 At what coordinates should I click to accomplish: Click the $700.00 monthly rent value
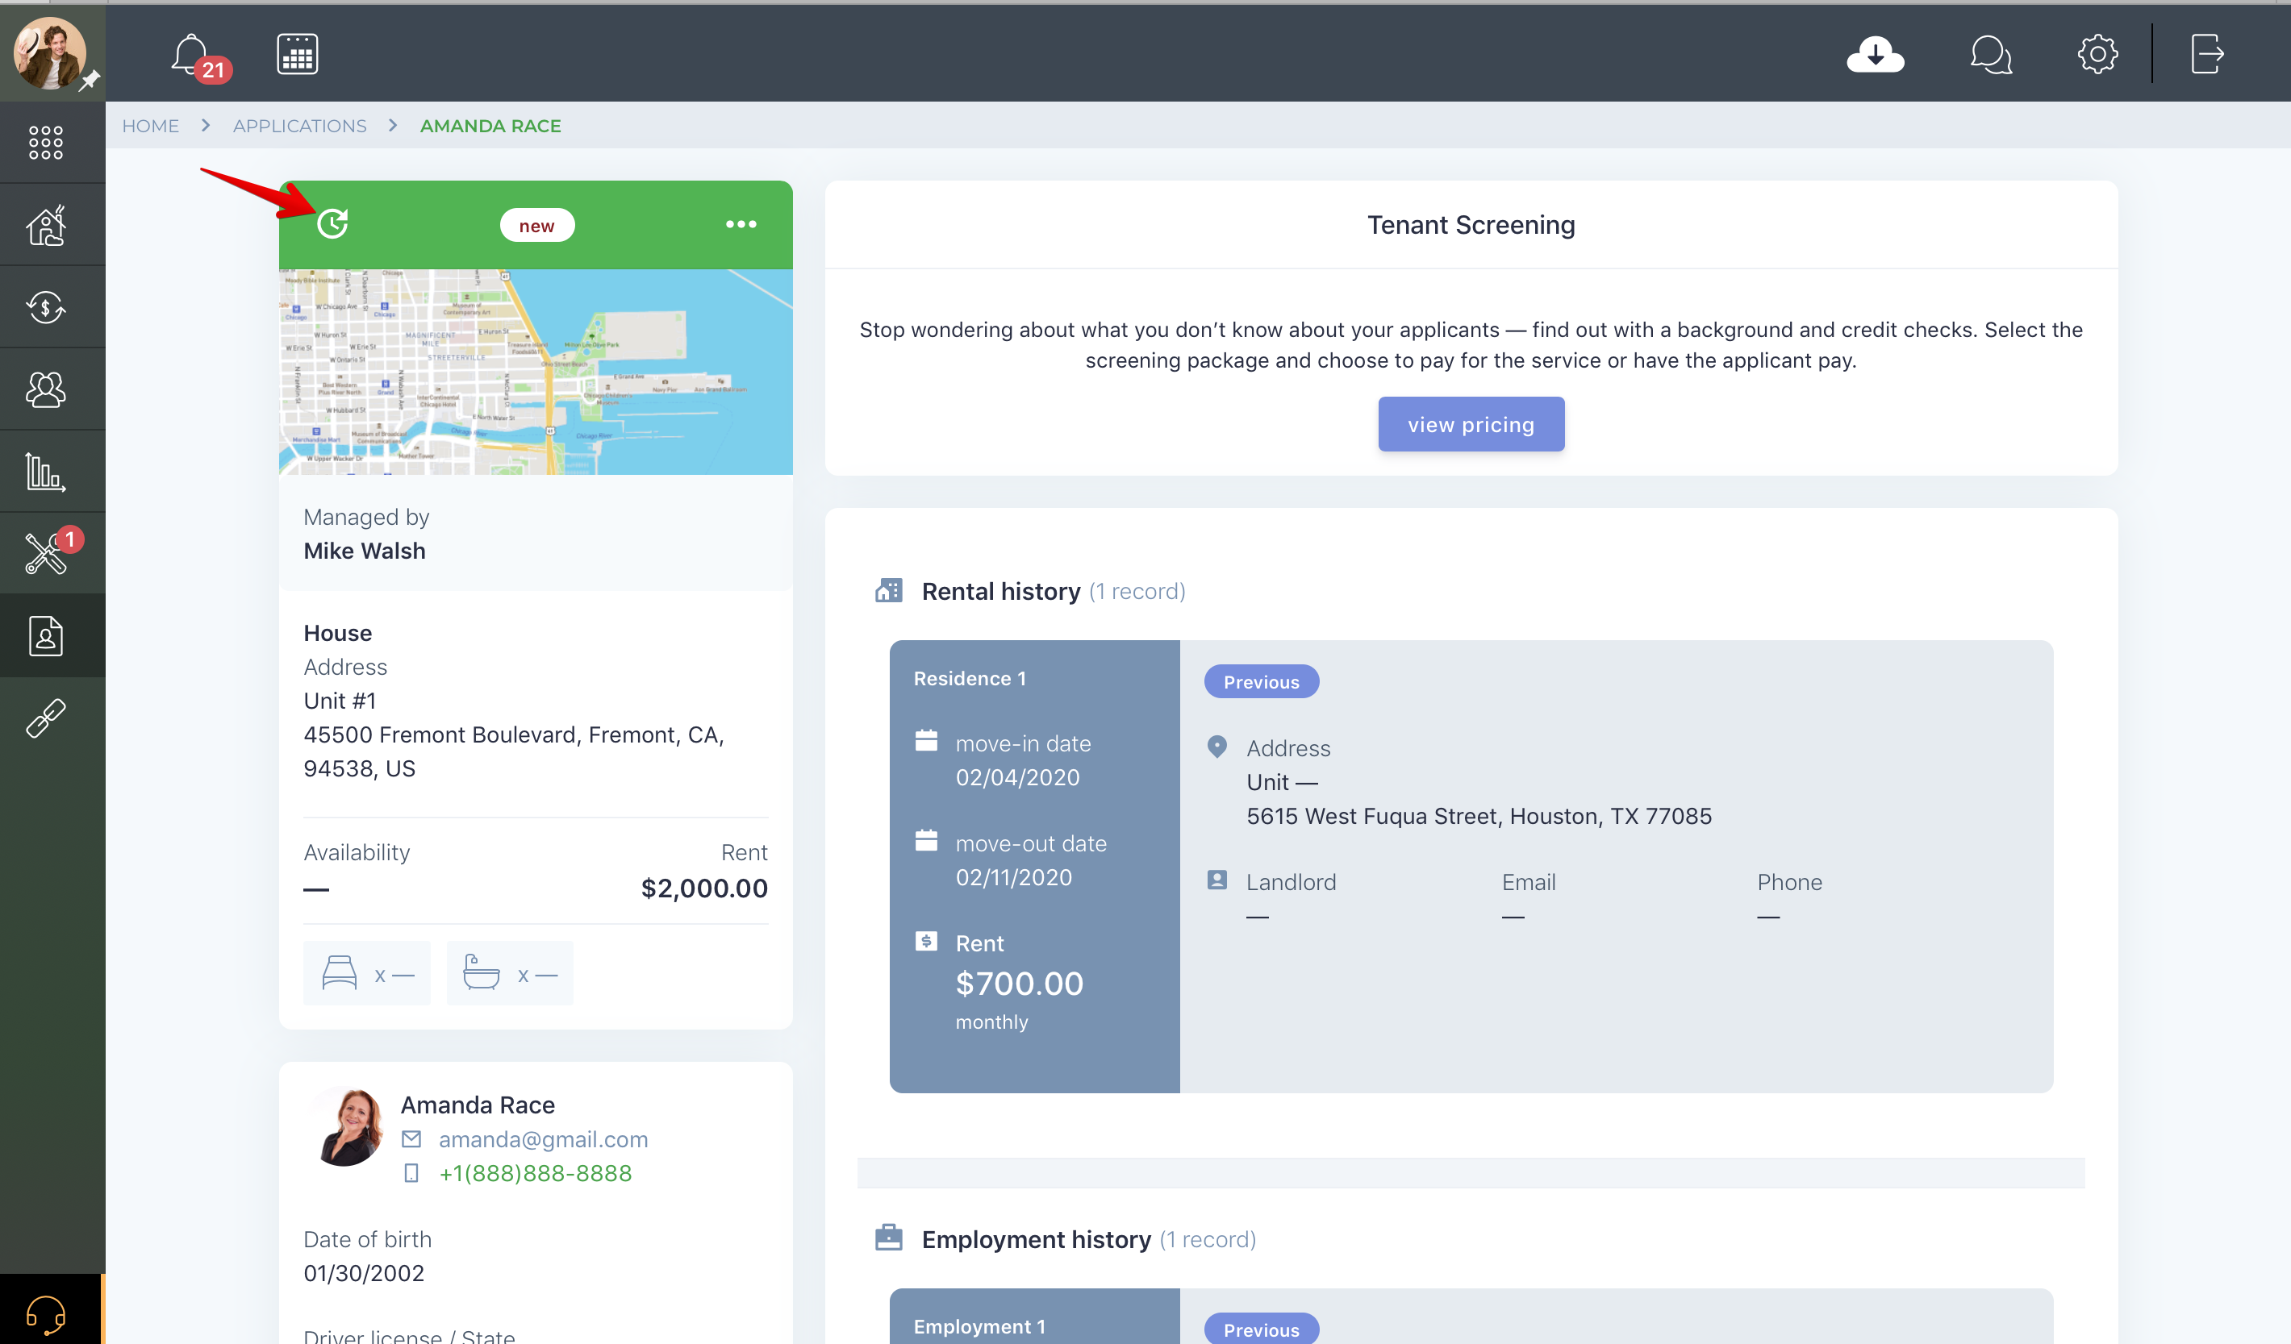click(1019, 984)
